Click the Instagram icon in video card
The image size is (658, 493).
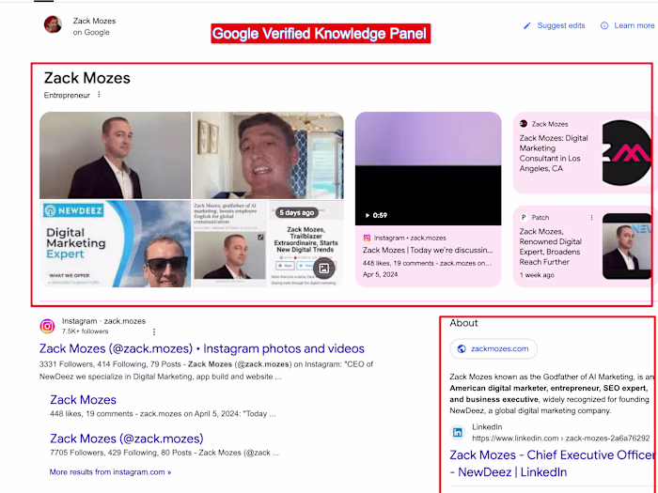[x=367, y=239]
